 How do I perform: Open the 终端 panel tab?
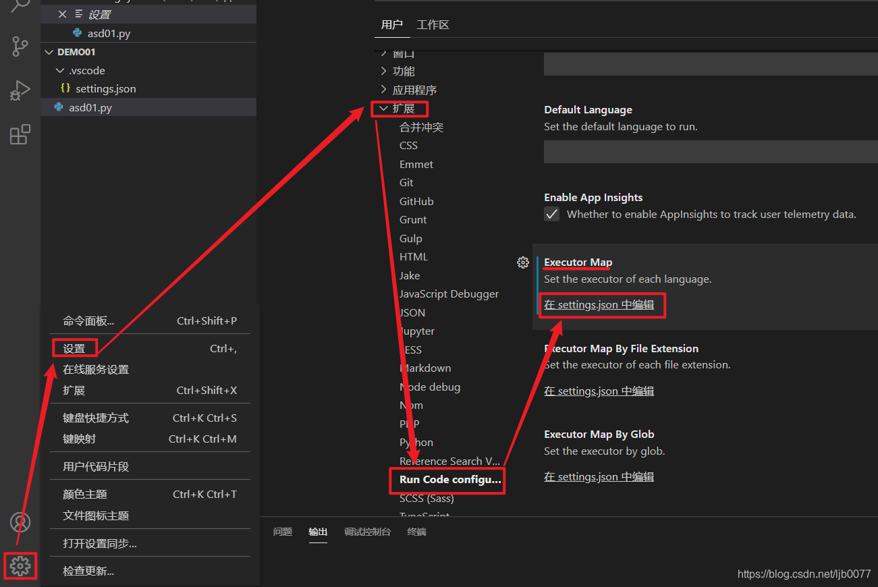(416, 532)
